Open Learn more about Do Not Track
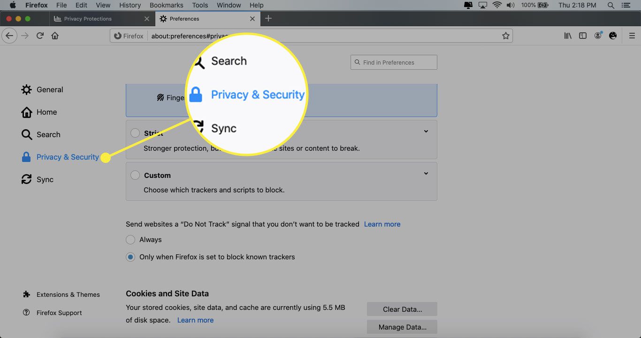This screenshot has height=338, width=641. (x=382, y=224)
